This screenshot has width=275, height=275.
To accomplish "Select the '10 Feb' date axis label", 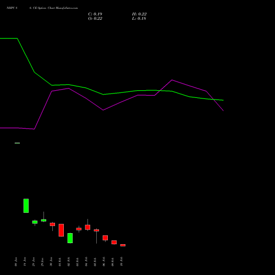I will (122, 261).
